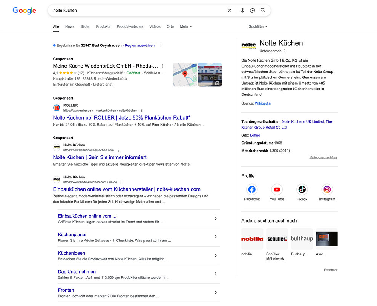Open the Meine Küche Wiedenbrück GmbH listing

pos(105,66)
